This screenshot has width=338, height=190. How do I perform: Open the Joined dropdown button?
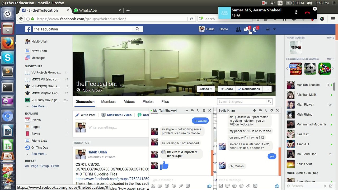206,89
